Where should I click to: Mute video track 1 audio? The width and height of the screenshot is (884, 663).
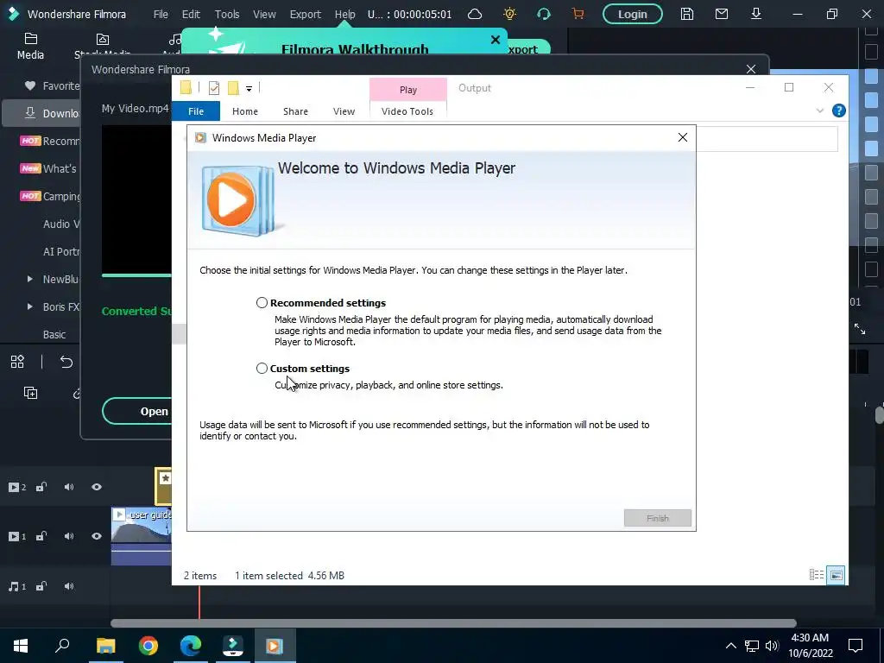pyautogui.click(x=69, y=536)
